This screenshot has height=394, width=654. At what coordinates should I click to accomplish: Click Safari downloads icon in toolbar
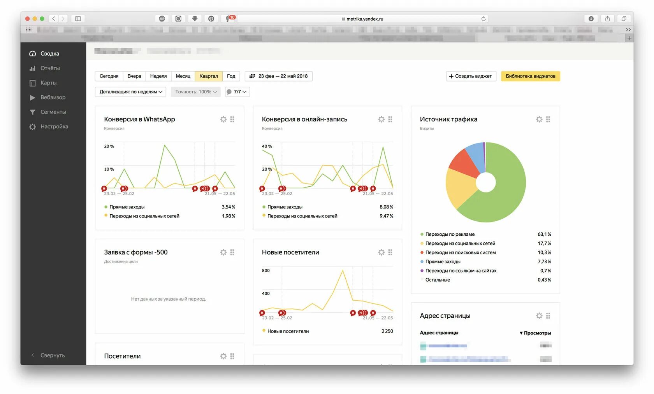591,19
